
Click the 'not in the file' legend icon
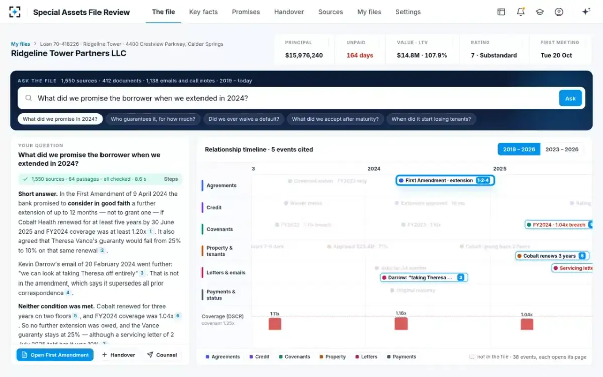[472, 357]
